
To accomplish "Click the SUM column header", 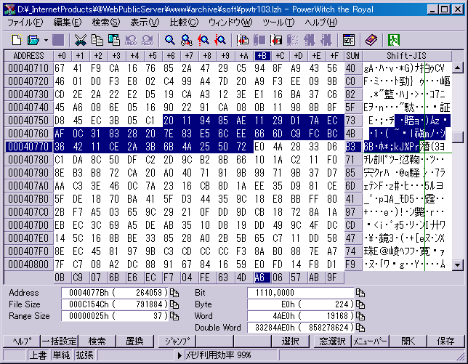I will [353, 56].
